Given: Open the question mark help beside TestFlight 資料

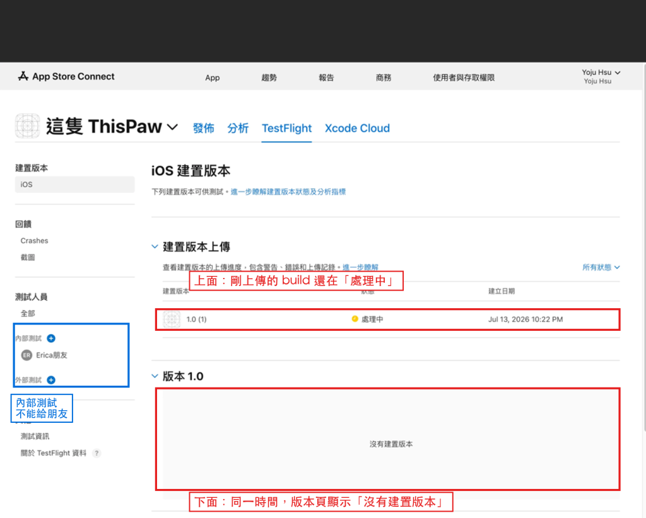Looking at the screenshot, I should 97,453.
